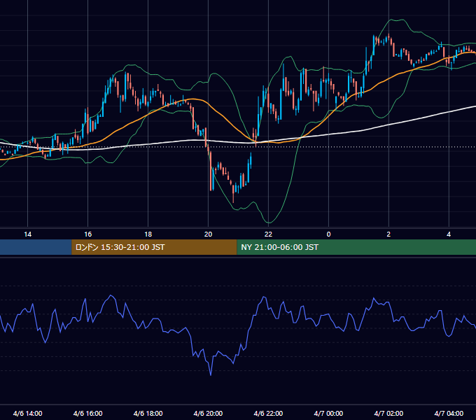This screenshot has width=476, height=420.
Task: Click the ロンドン 15:30-21:00 JST session bar
Action: point(154,247)
